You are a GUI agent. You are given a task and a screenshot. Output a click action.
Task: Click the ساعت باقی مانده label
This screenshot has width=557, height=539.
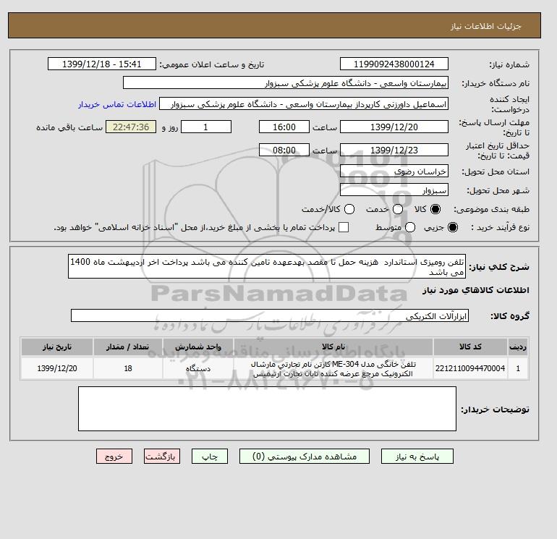tap(69, 127)
